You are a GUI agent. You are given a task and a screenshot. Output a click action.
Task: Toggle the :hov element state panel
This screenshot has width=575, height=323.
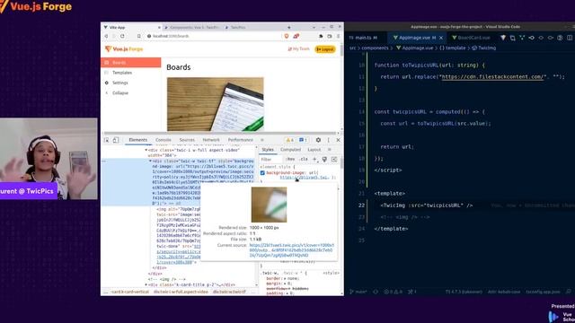pyautogui.click(x=290, y=160)
